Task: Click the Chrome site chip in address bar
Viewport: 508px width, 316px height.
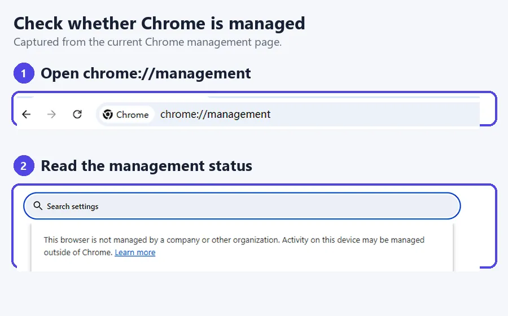Action: pos(126,115)
